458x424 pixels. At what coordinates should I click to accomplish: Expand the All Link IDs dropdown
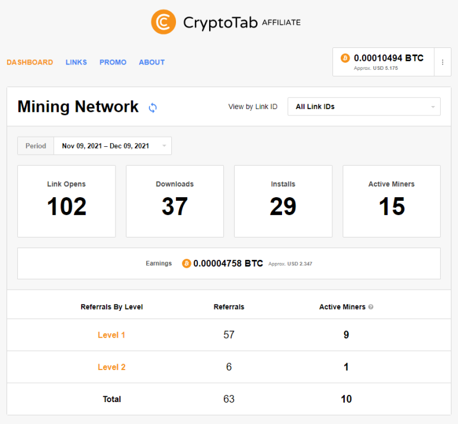(364, 107)
